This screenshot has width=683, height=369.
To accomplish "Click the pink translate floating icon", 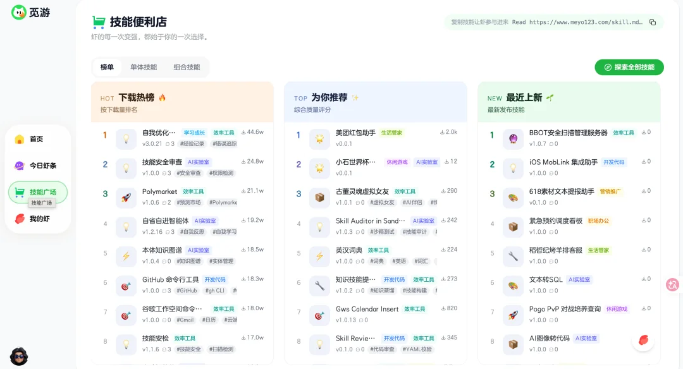I will 672,285.
